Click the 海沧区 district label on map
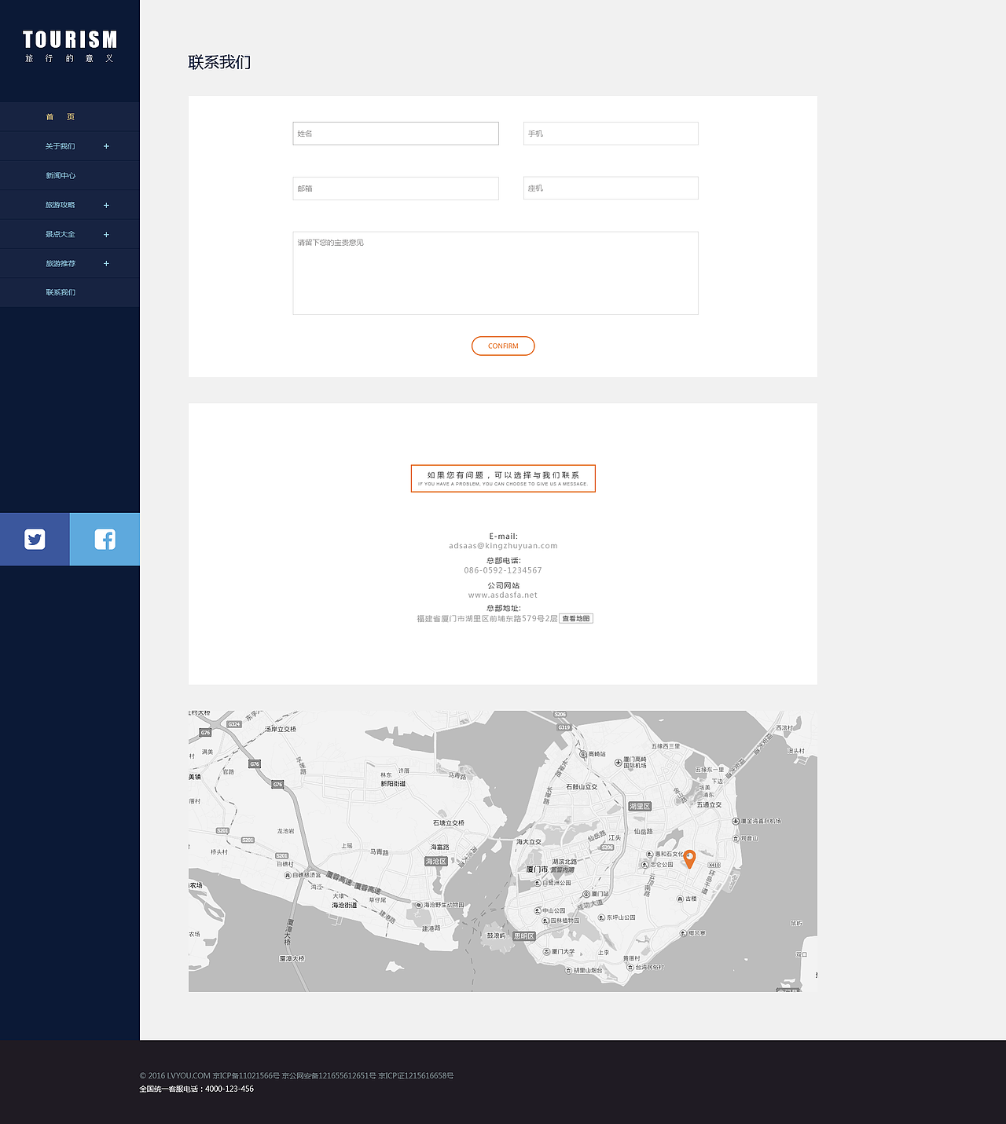The image size is (1006, 1124). [436, 862]
